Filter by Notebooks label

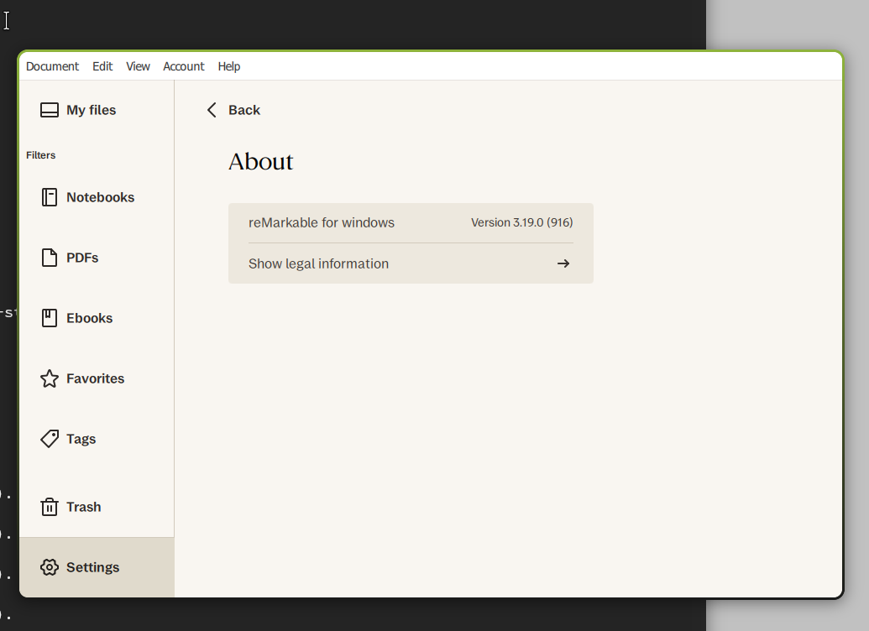tap(100, 197)
